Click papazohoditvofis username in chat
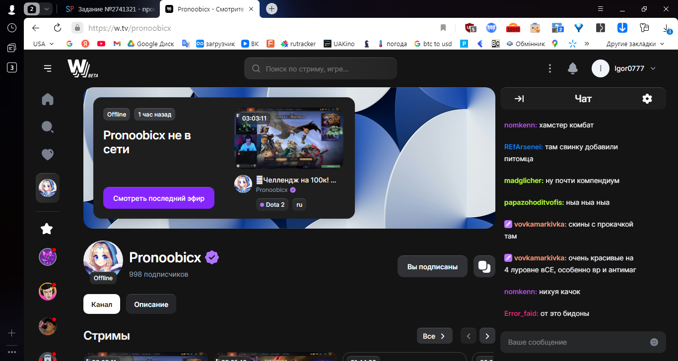The height and width of the screenshot is (361, 678). coord(534,202)
